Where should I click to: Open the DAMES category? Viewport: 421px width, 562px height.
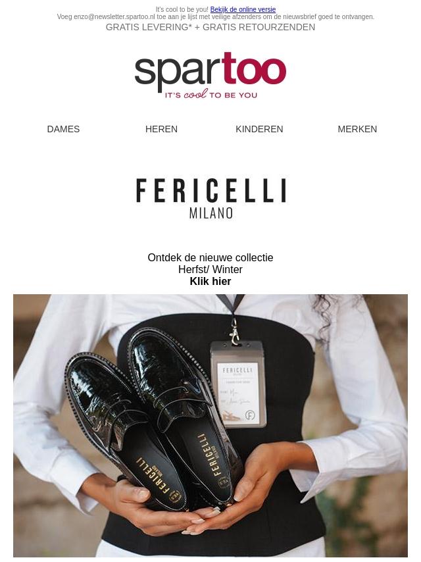63,129
